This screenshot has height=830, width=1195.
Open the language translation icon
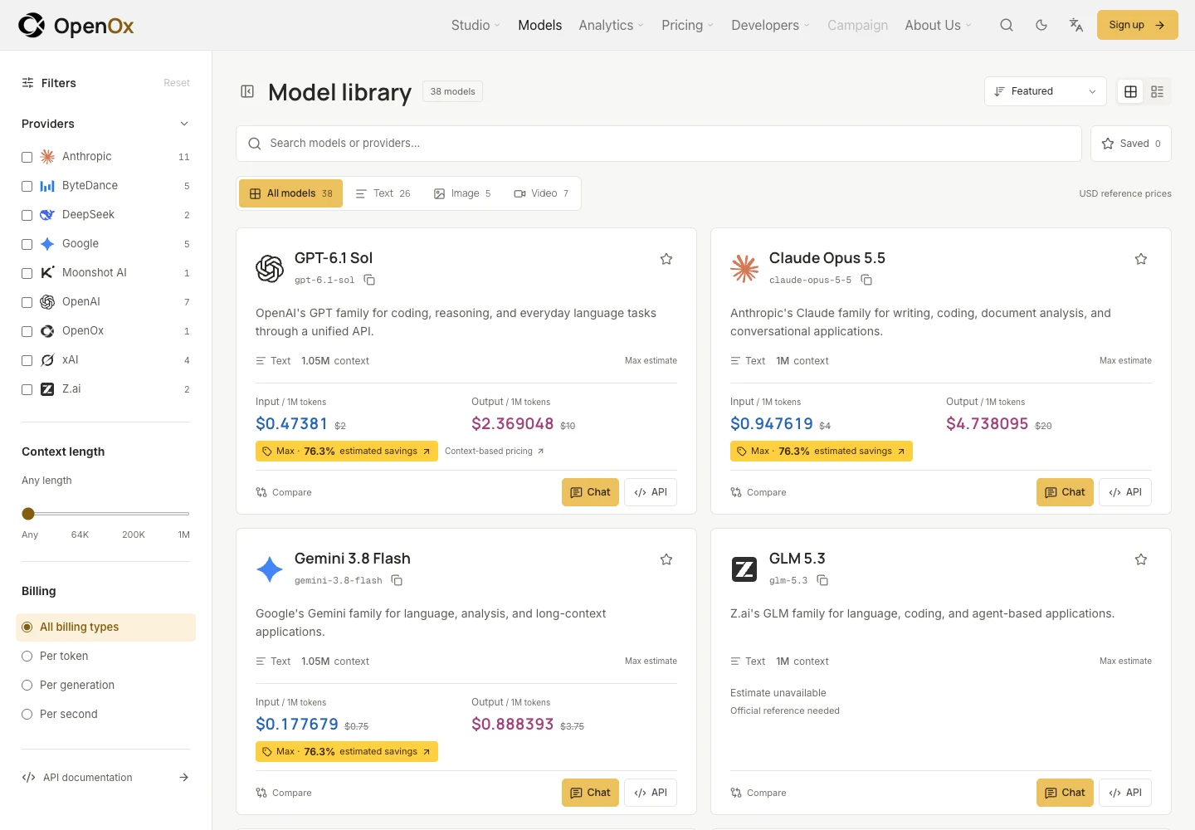click(x=1076, y=25)
